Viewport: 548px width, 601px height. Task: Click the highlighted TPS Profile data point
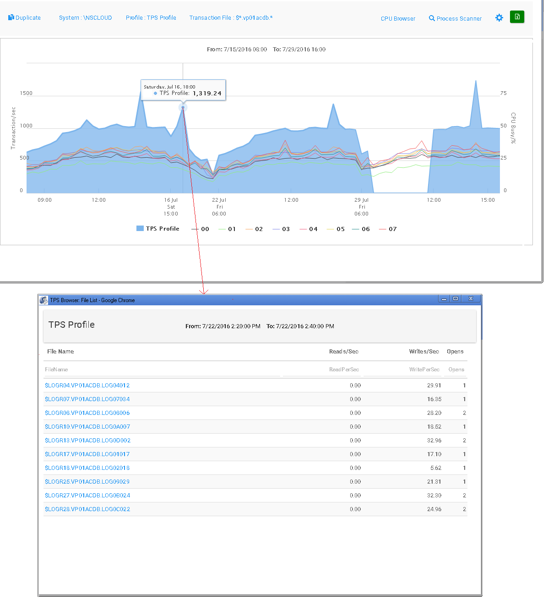tap(183, 107)
